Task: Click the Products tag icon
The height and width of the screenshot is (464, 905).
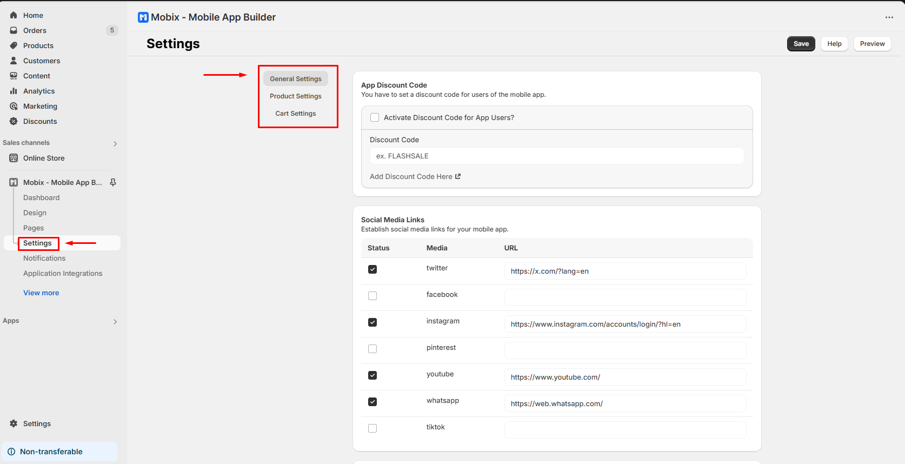Action: pos(14,45)
